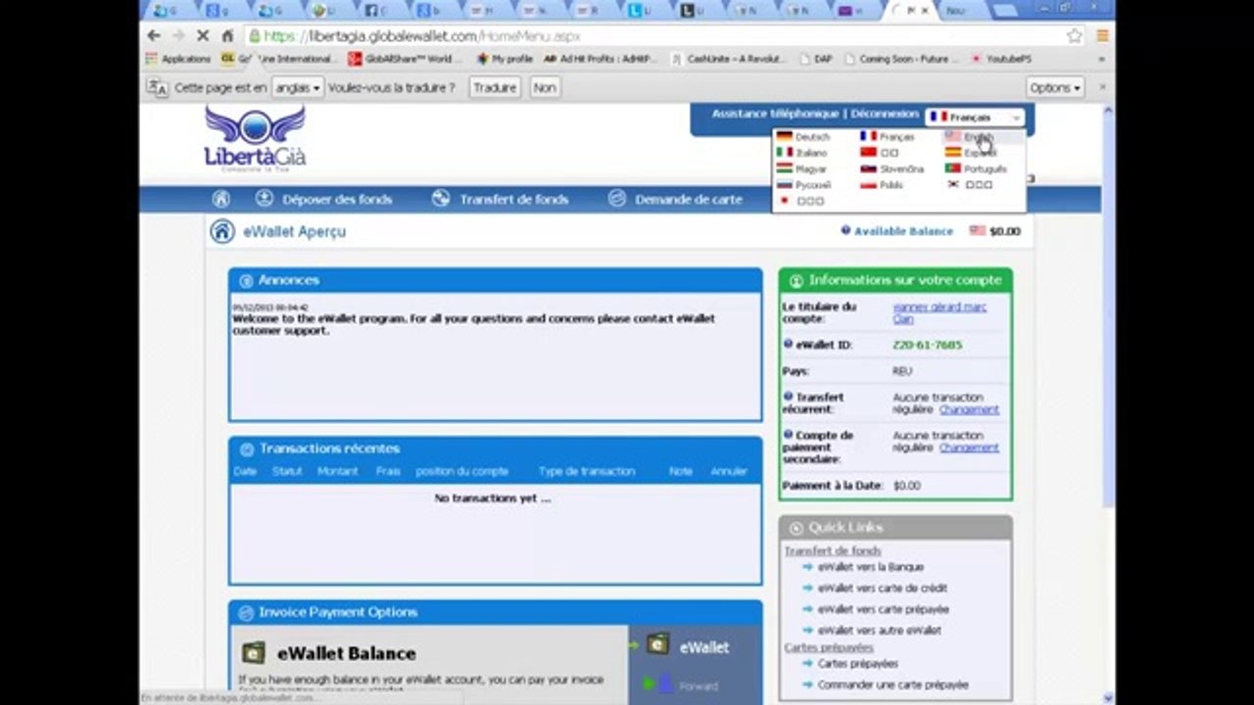Stop loading the page with the X button
Image resolution: width=1254 pixels, height=705 pixels.
(204, 35)
